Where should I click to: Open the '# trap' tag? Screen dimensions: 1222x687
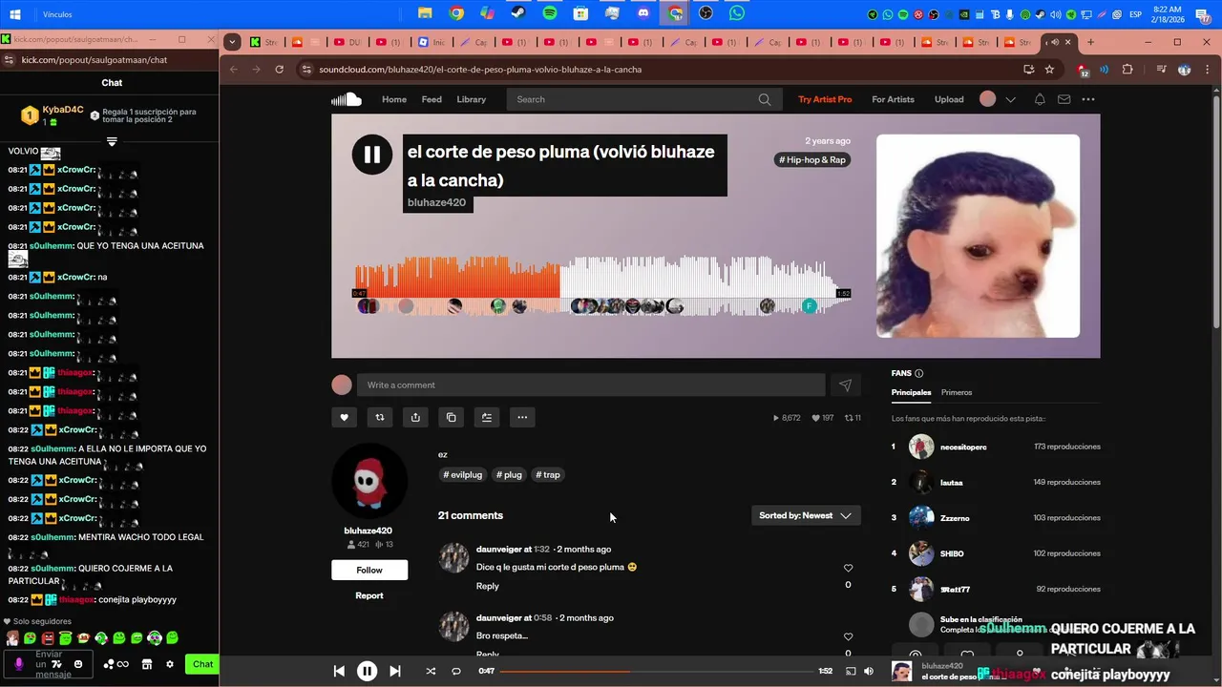(x=548, y=474)
